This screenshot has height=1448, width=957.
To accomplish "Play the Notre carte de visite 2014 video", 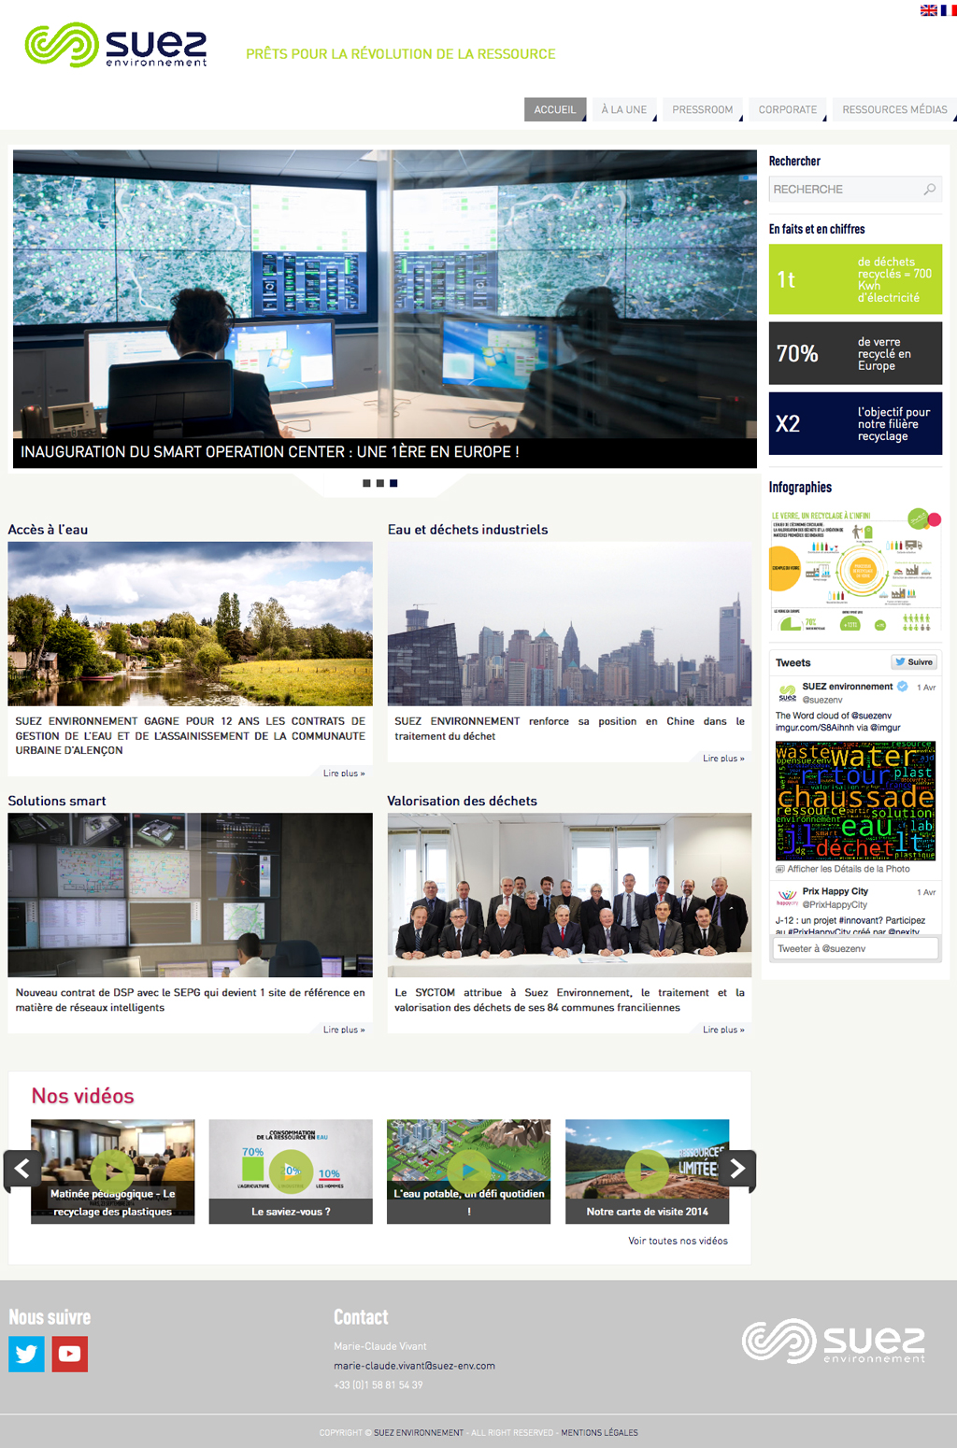I will [x=647, y=1171].
